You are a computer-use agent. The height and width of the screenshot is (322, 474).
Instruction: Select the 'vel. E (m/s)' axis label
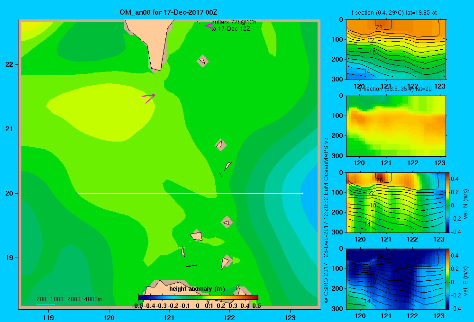(x=465, y=281)
